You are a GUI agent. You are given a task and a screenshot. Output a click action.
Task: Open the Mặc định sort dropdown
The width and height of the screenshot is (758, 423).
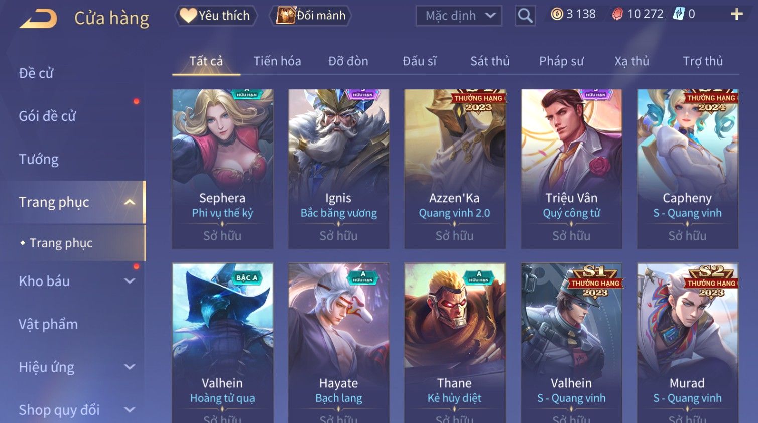[x=459, y=16]
